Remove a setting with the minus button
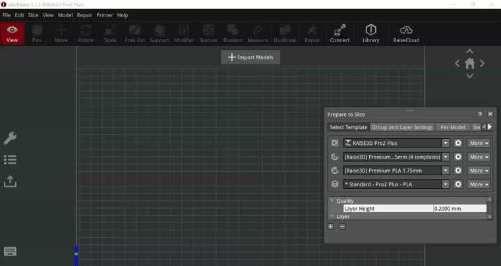This screenshot has height=266, width=501. coord(342,226)
